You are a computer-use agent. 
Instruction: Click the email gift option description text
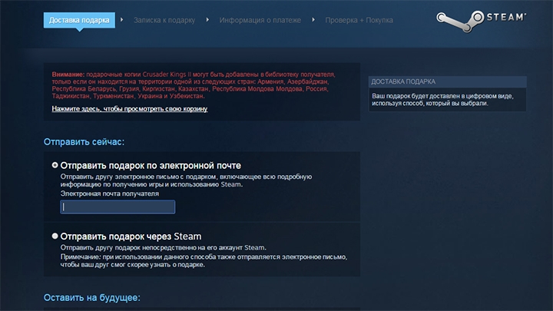(183, 180)
